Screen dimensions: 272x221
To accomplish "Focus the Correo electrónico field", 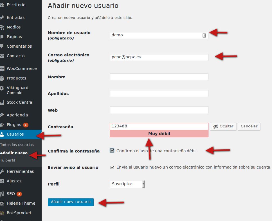I will [159, 57].
